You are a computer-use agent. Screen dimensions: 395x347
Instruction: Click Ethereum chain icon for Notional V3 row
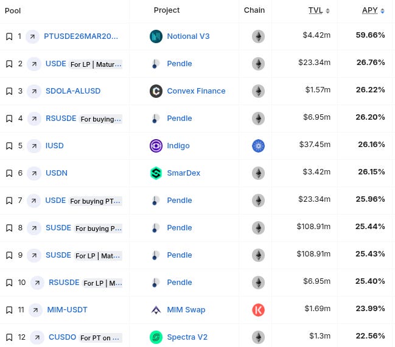point(258,36)
